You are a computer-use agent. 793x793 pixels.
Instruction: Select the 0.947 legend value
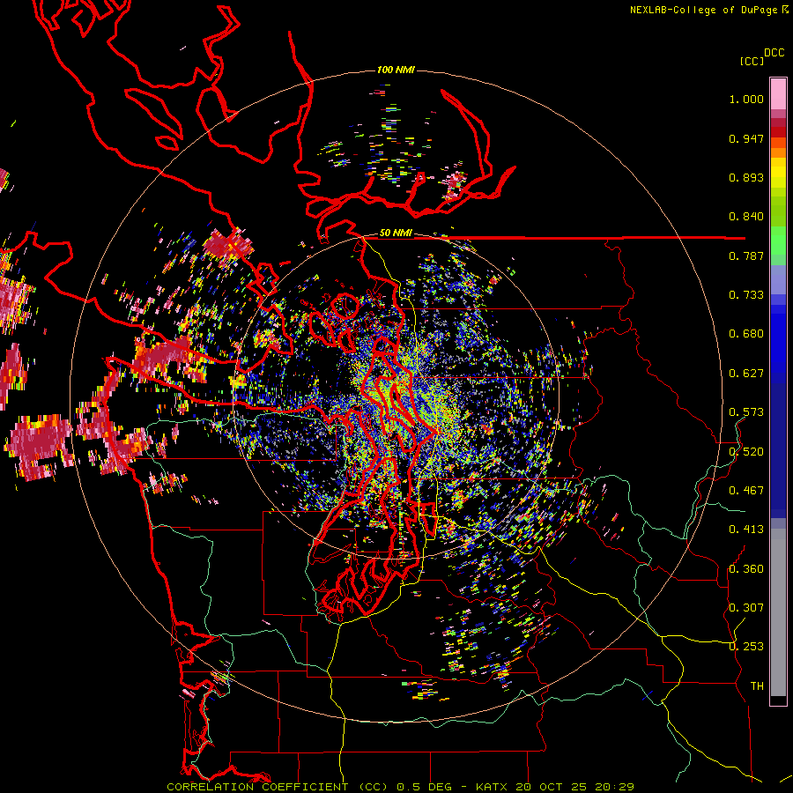pyautogui.click(x=746, y=138)
